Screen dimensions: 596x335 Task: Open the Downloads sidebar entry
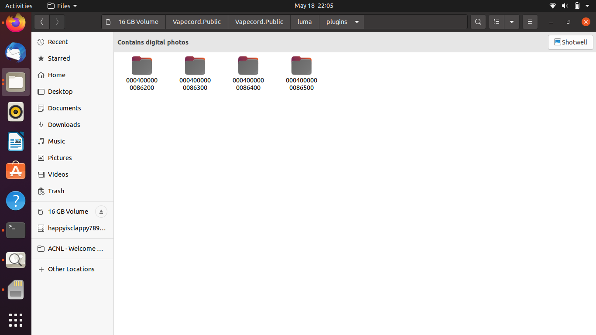(64, 124)
